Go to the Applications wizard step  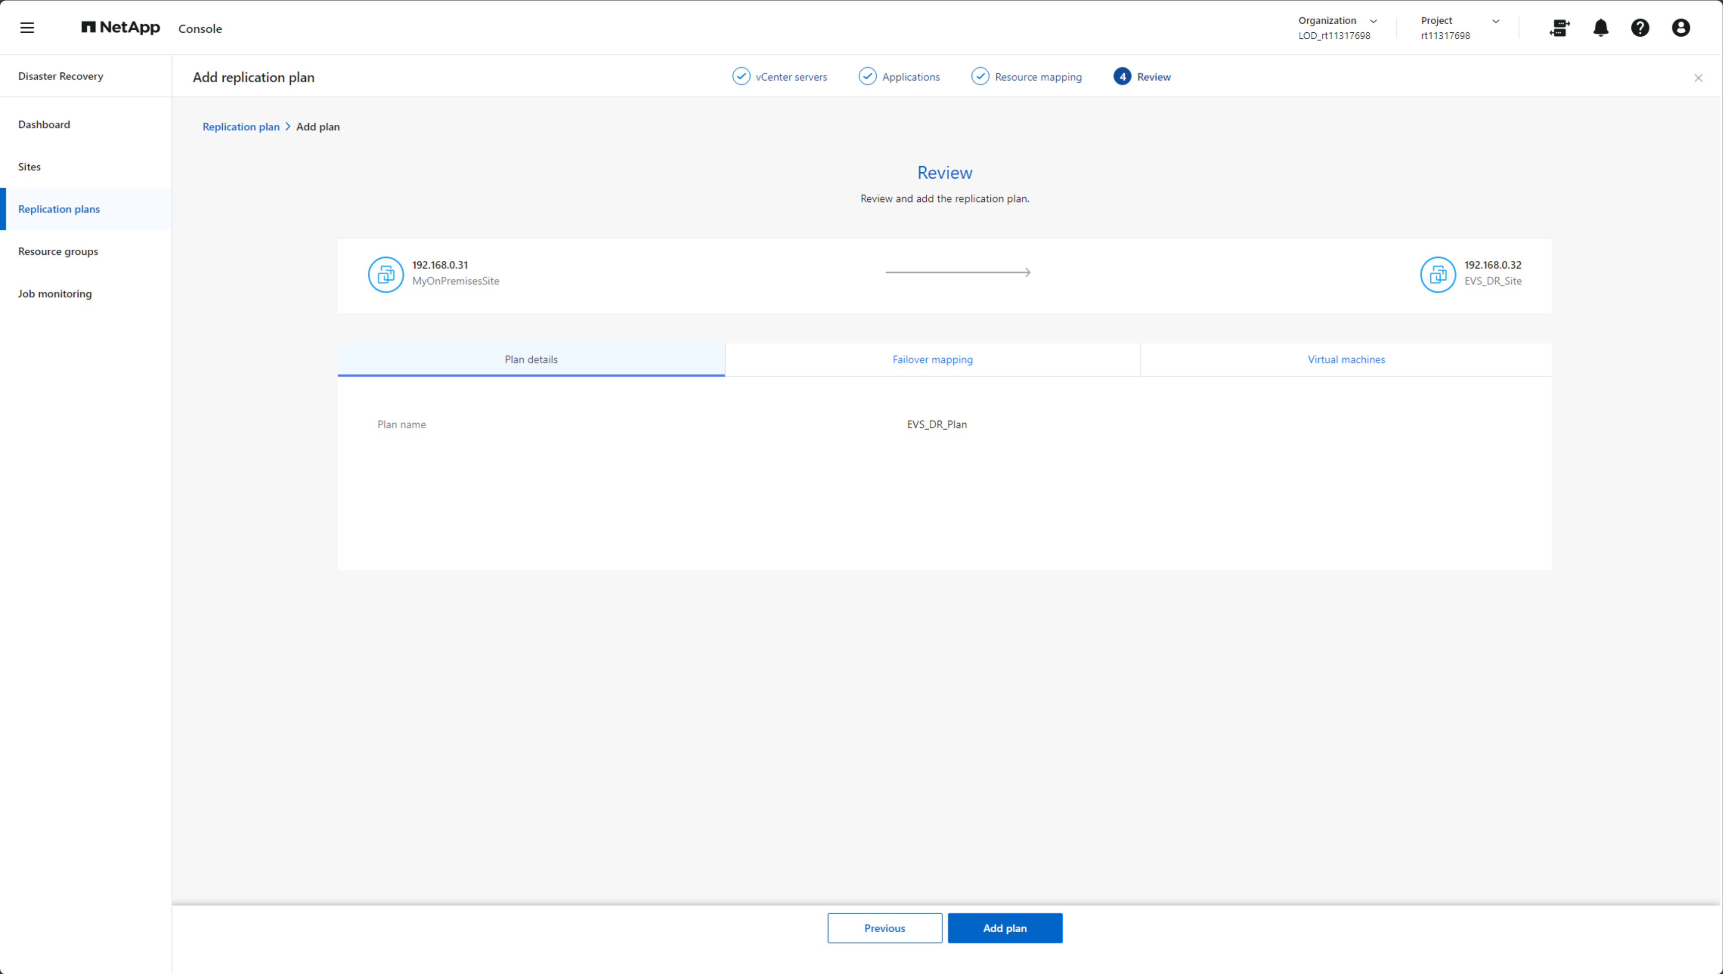click(x=899, y=76)
